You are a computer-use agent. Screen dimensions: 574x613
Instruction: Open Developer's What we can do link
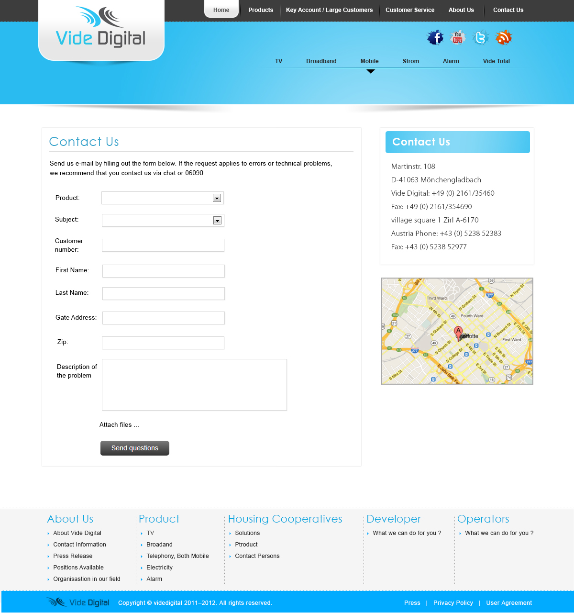tap(407, 533)
